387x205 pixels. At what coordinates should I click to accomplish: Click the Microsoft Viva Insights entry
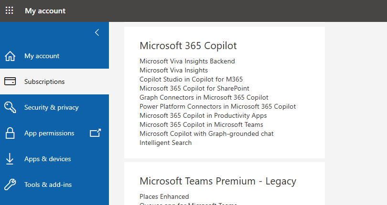173,70
